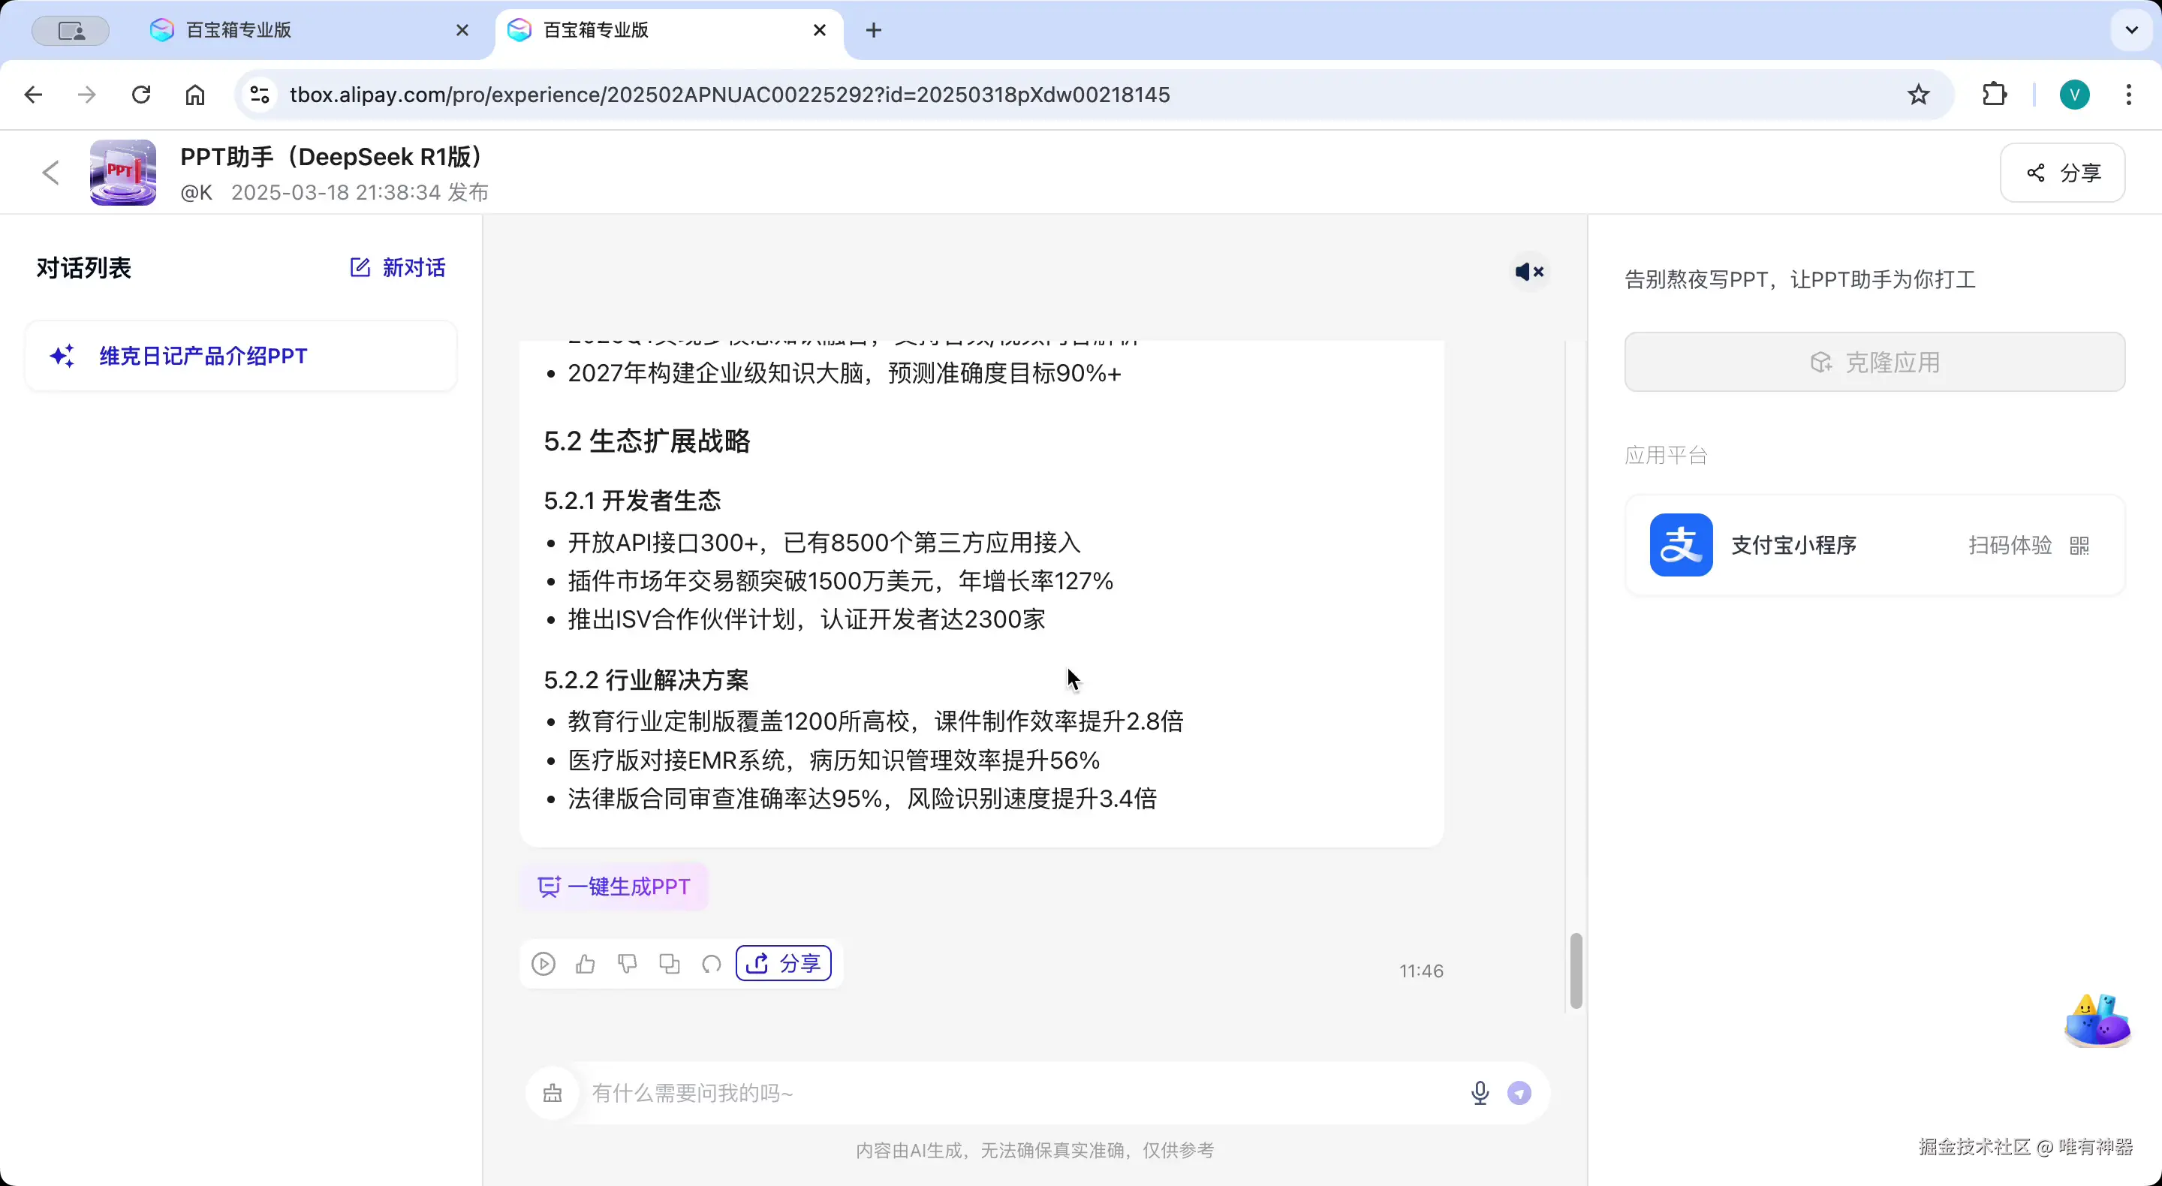The width and height of the screenshot is (2162, 1186).
Task: Toggle the browser bookmark star
Action: click(1919, 94)
